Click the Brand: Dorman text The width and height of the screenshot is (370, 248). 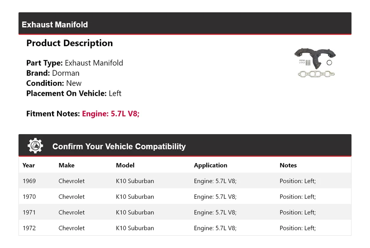[x=53, y=73]
